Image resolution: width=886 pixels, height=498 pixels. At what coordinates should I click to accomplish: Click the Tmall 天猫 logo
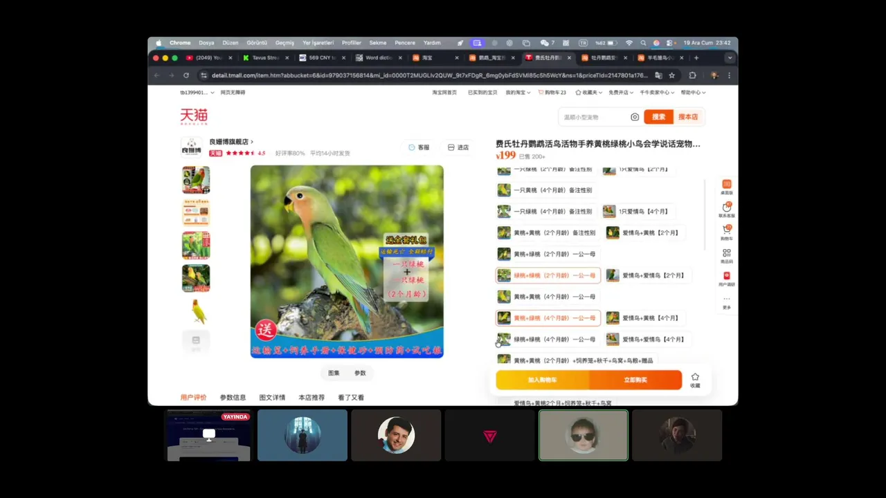pyautogui.click(x=194, y=116)
